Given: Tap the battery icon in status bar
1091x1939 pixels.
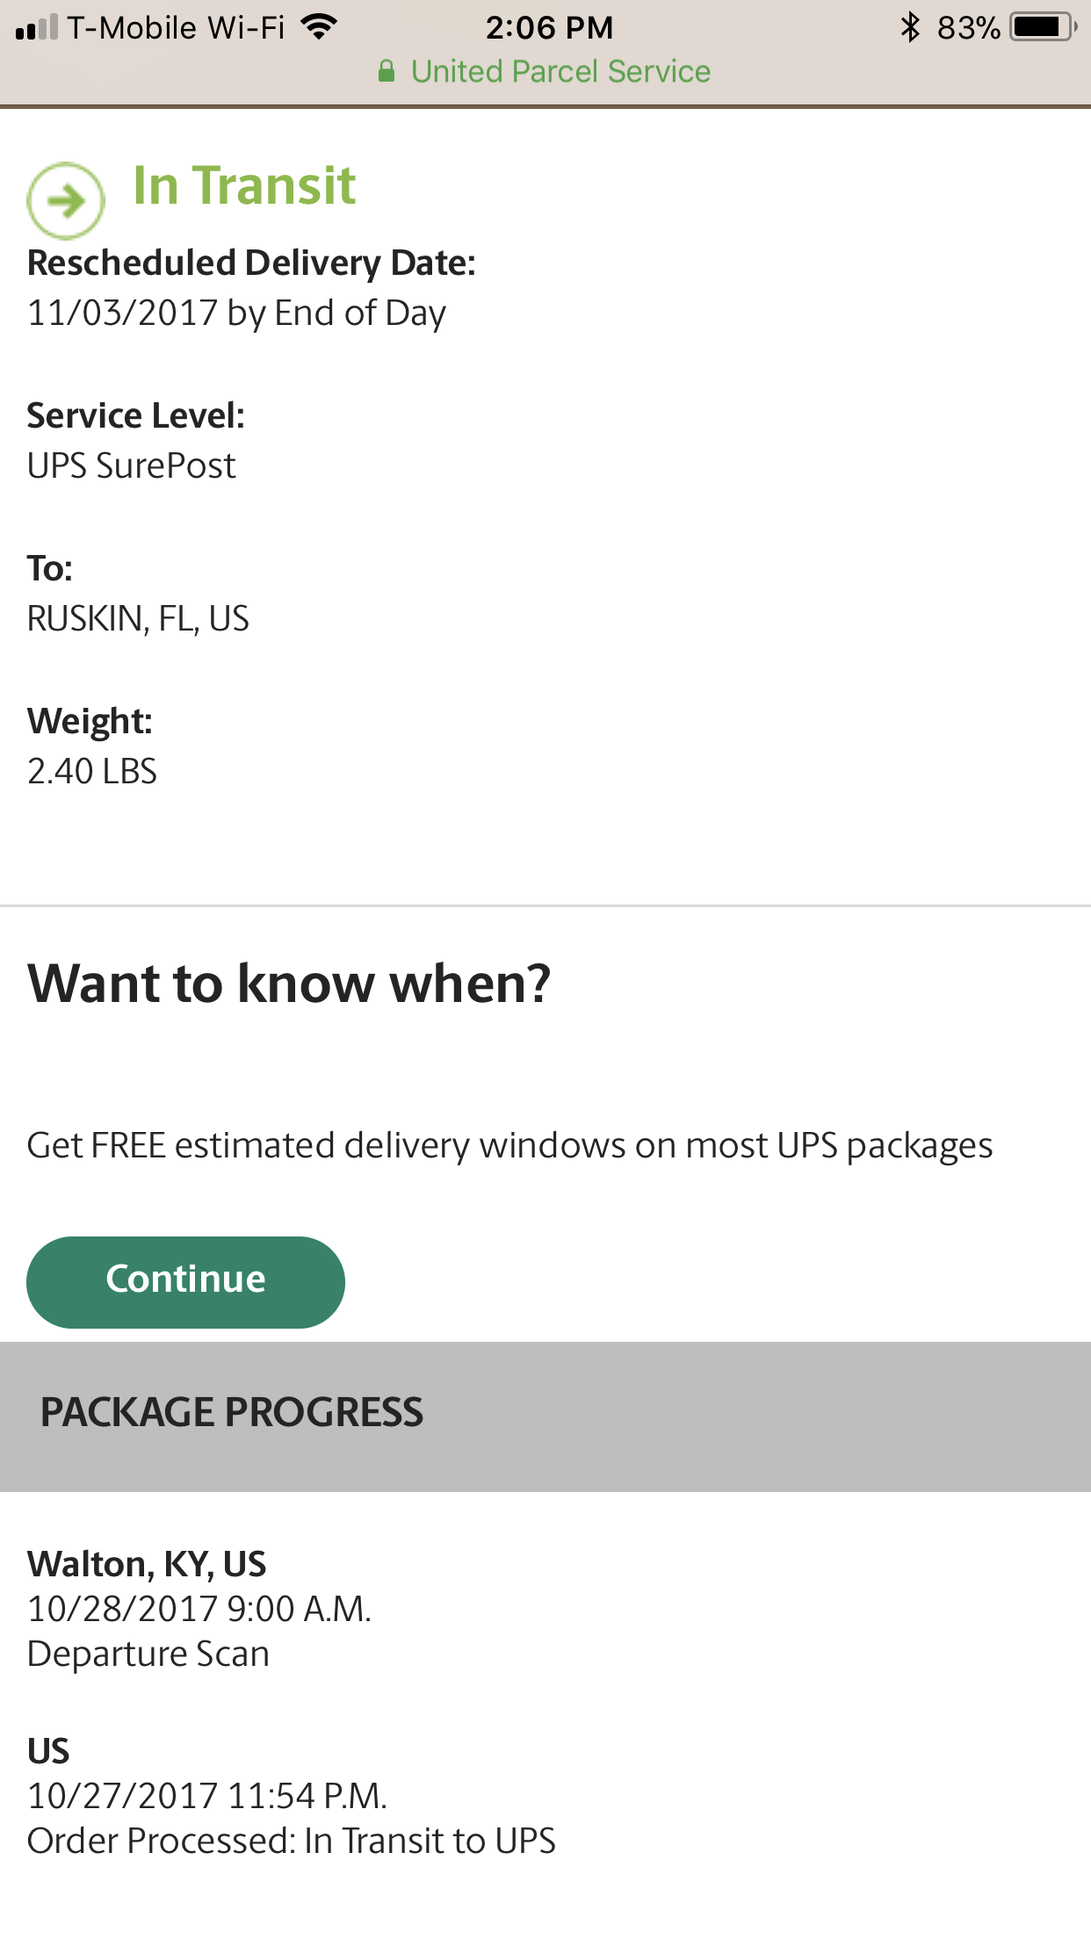Looking at the screenshot, I should (x=1043, y=27).
